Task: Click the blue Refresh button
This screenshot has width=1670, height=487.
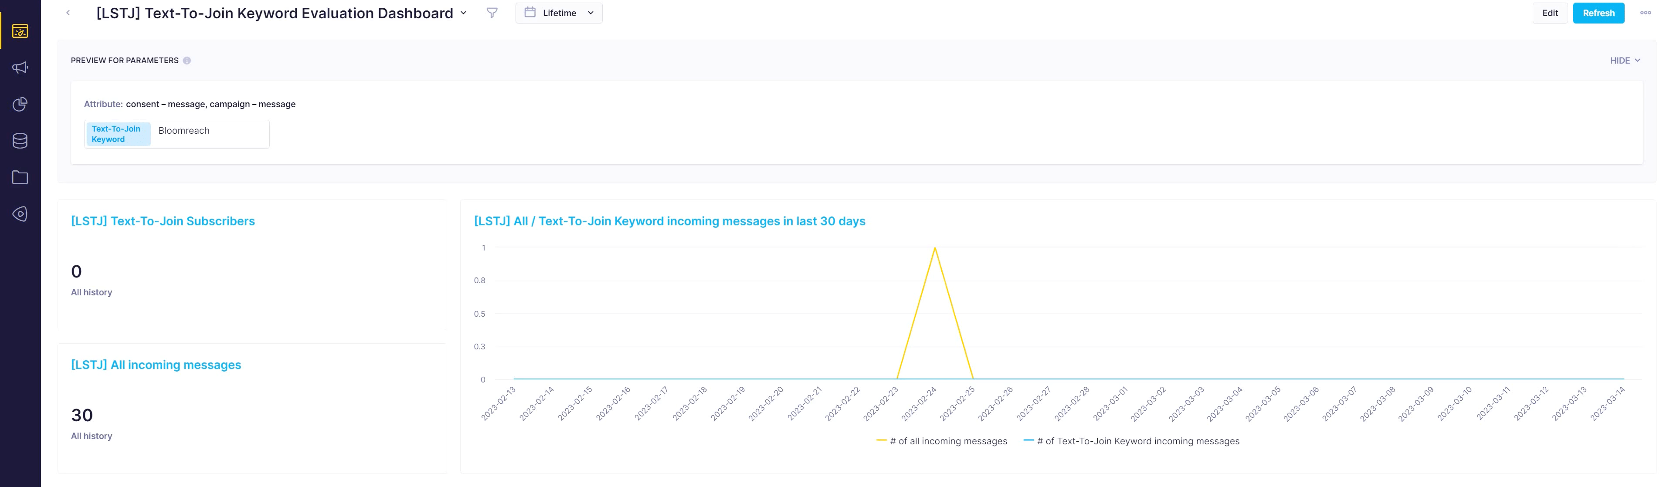Action: [x=1598, y=13]
